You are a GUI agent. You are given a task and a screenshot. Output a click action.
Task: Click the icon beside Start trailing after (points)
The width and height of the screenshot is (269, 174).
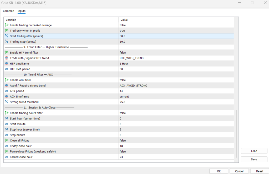7,36
